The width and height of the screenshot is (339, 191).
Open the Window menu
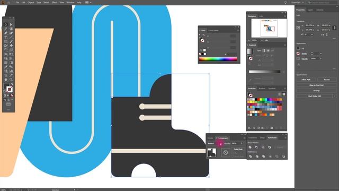click(70, 2)
